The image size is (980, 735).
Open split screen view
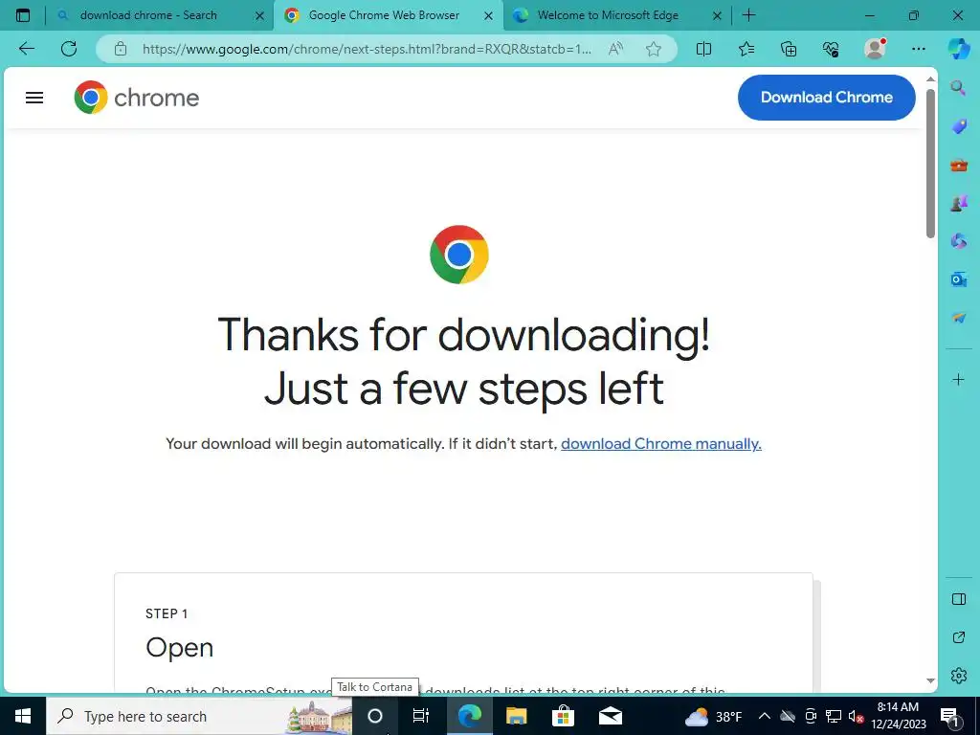(703, 49)
